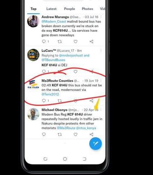Viewport: 153px width, 175px height.
Task: Reply to Andrew Maranga's tweet
Action: [x=44, y=42]
